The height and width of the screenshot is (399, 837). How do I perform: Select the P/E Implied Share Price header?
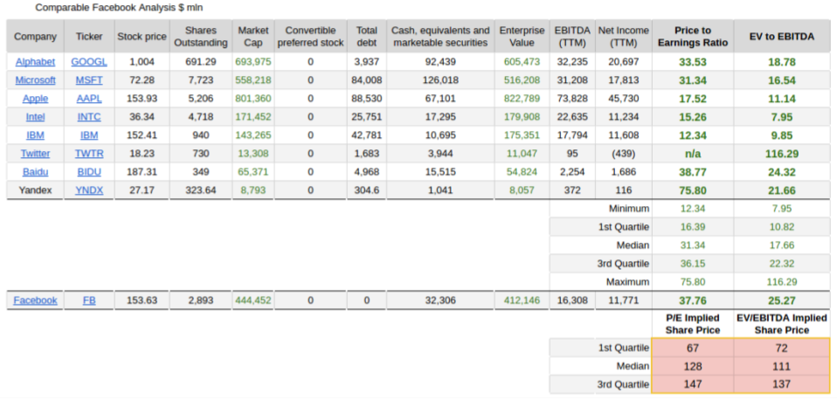tap(693, 324)
